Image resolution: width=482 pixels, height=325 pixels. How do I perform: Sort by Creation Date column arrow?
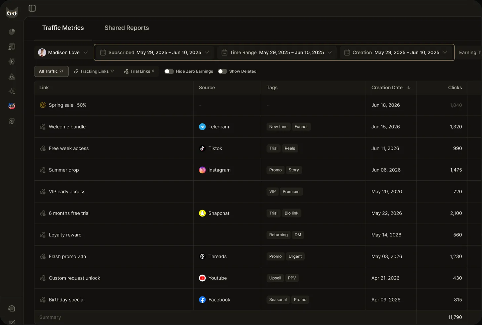tap(409, 88)
